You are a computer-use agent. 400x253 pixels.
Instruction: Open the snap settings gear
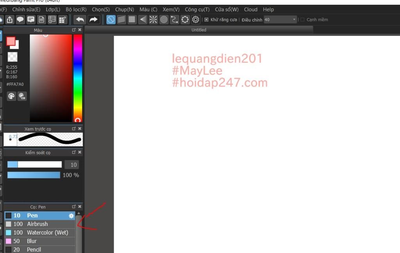(196, 20)
